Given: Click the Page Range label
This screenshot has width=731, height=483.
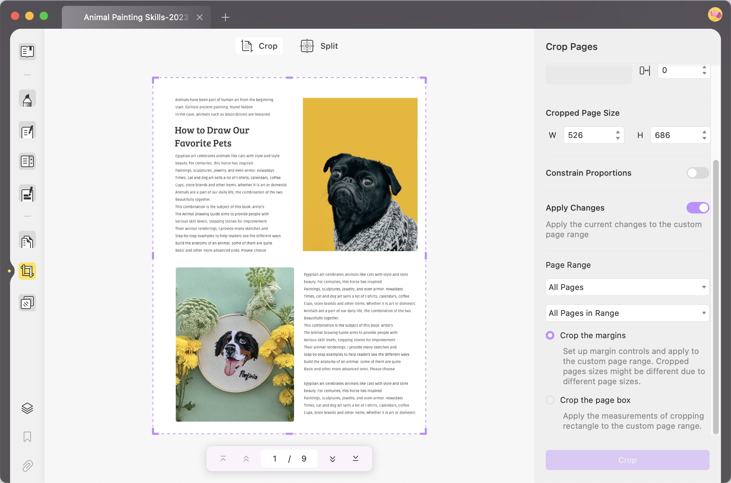Looking at the screenshot, I should tap(568, 265).
